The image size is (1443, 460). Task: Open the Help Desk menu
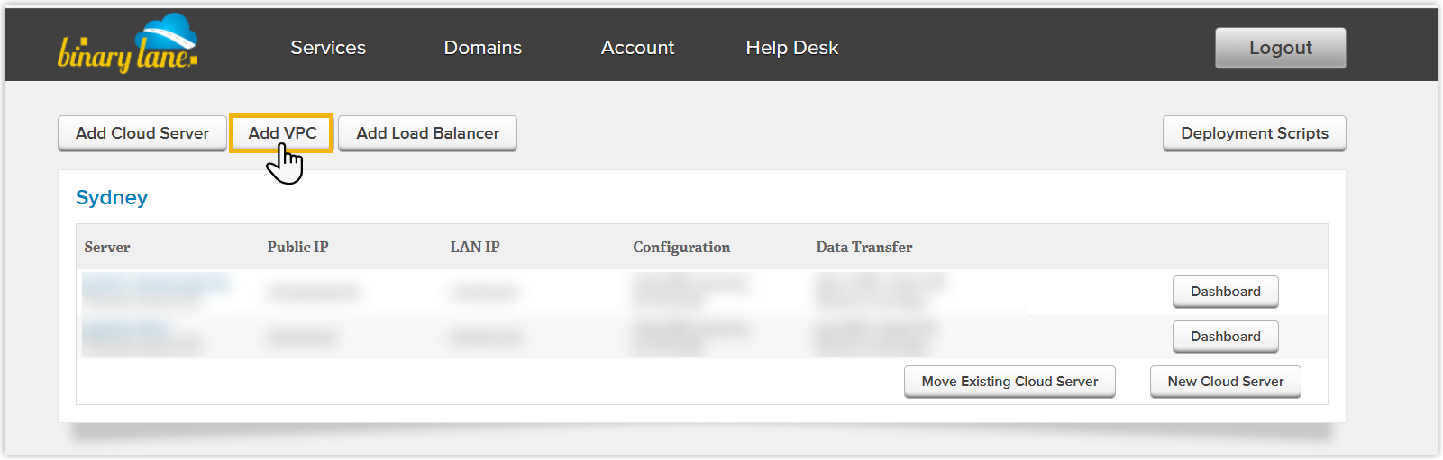click(x=791, y=48)
